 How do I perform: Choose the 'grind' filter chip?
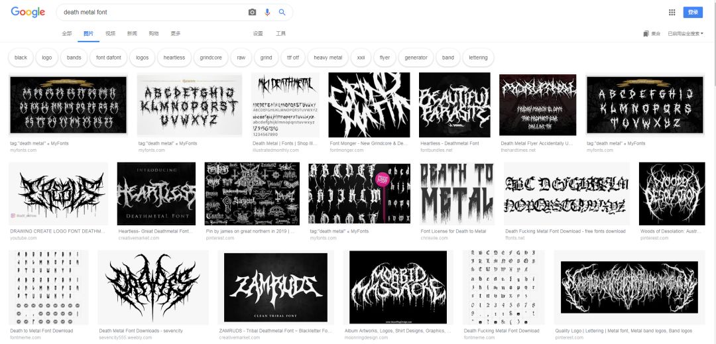(266, 58)
